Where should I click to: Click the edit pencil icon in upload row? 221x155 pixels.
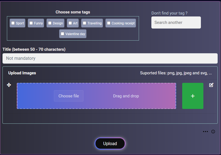[x=211, y=85]
